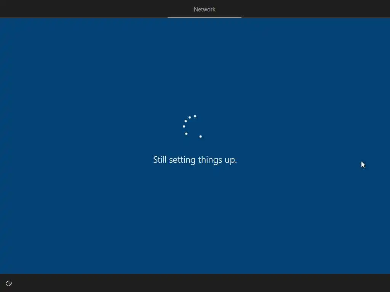This screenshot has width=390, height=292.
Task: Click the topmost dot of the loading spinner
Action: pyautogui.click(x=195, y=116)
